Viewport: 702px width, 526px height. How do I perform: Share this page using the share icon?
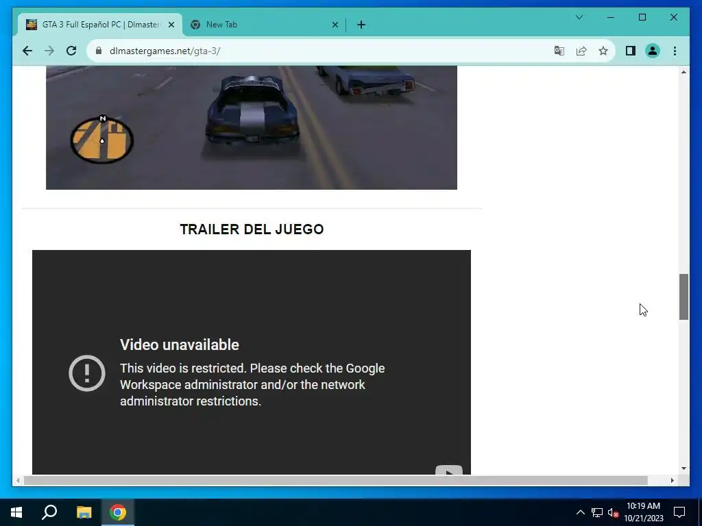[581, 51]
